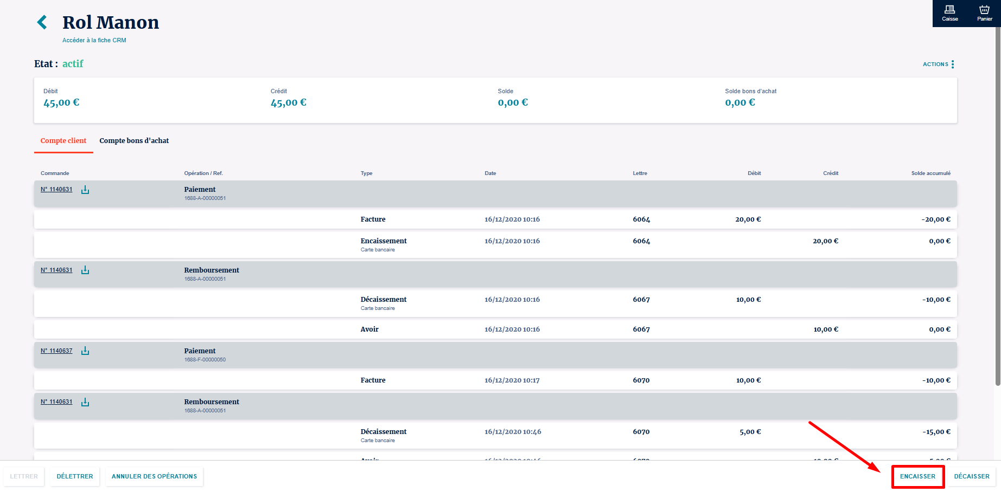Open the Caisse register icon
The image size is (1001, 492).
click(x=949, y=13)
